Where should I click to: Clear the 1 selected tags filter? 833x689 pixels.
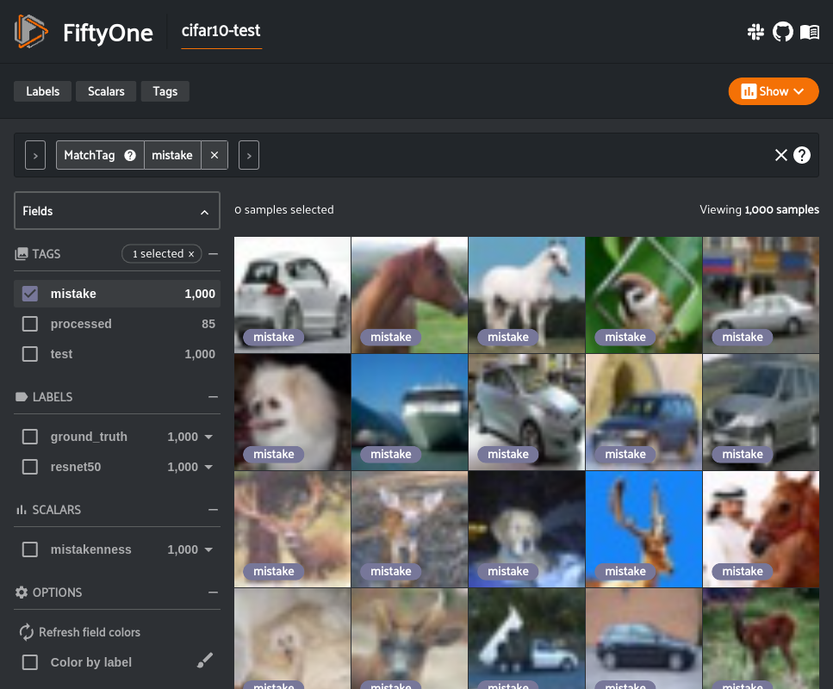(191, 254)
